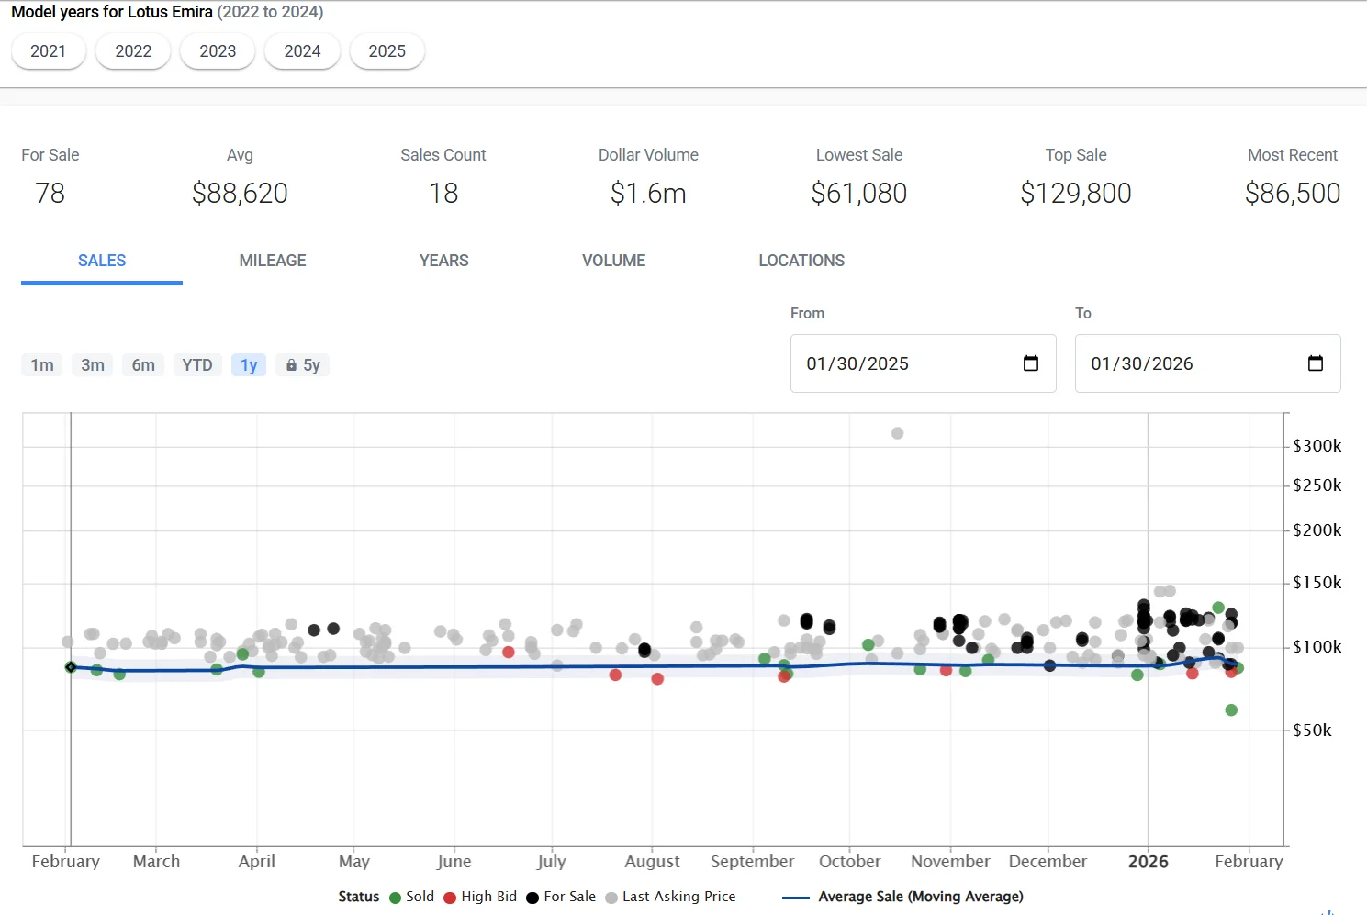Click the Top Sale value $129,800
Image resolution: width=1367 pixels, height=915 pixels.
(1076, 194)
